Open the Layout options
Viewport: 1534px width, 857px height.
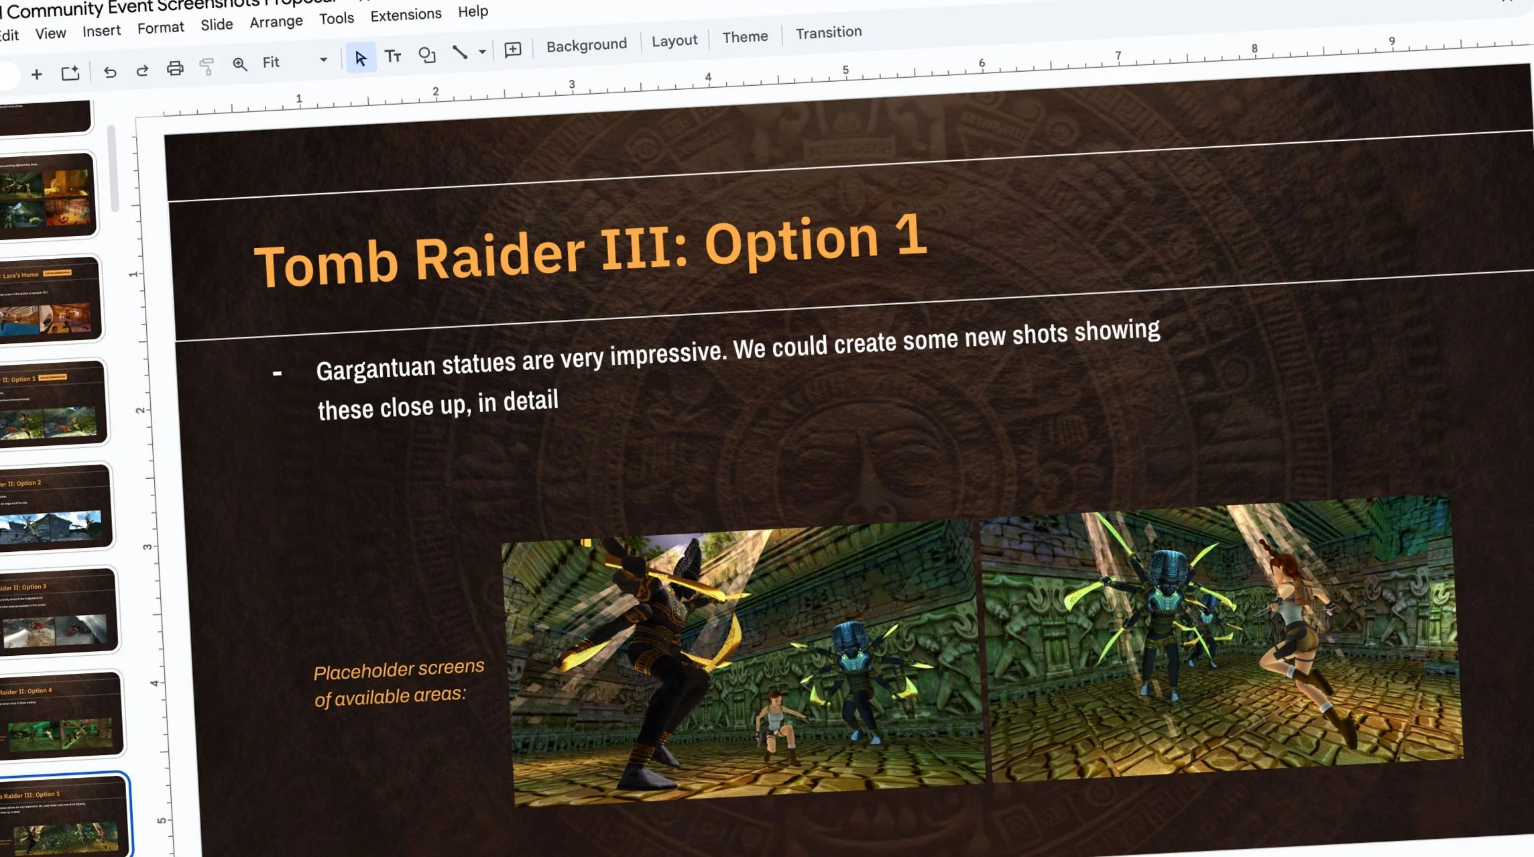click(x=674, y=40)
